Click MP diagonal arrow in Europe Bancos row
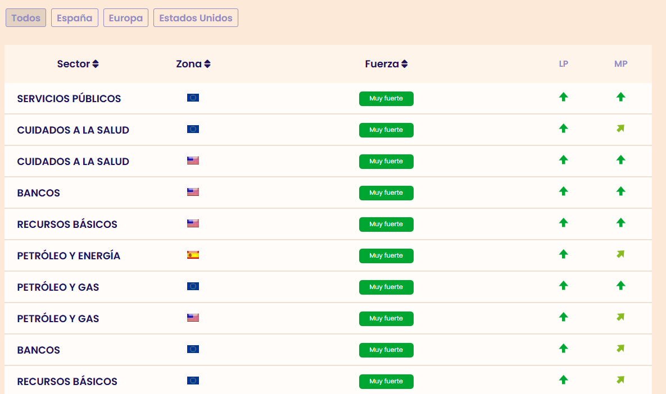Viewport: 666px width, 394px height. (x=620, y=349)
